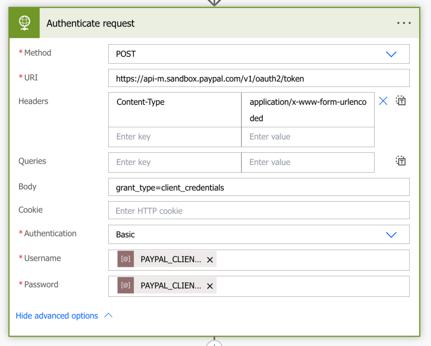Remove the Username dynamic token
431x346 pixels.
(210, 260)
